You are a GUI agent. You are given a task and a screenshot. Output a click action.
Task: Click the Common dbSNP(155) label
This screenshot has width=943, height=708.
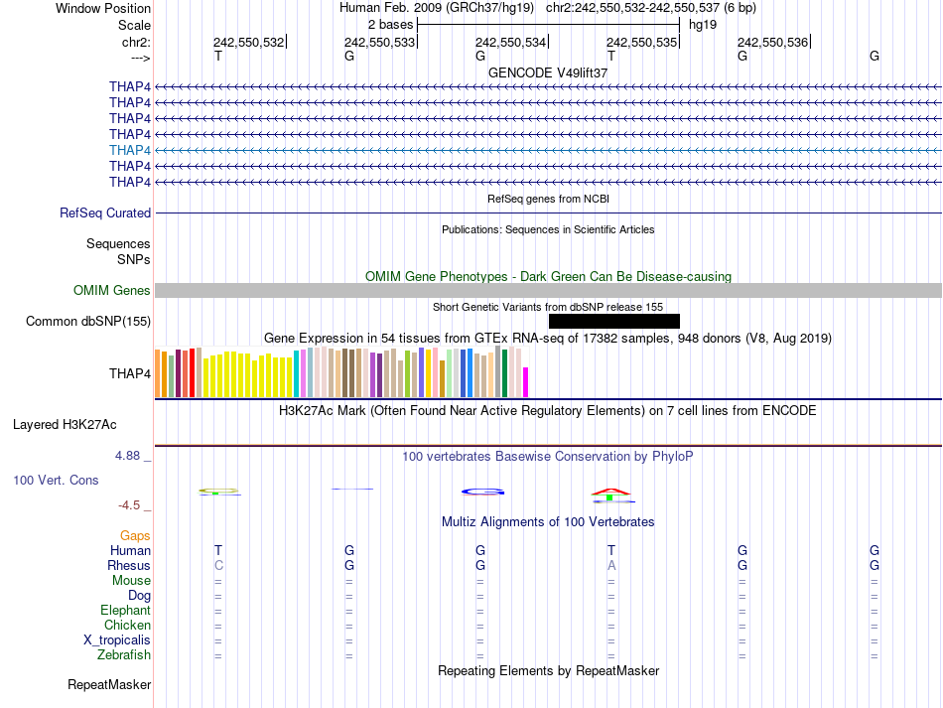click(x=88, y=321)
